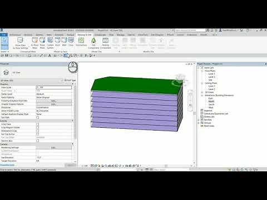Click Edit for Rendering Settings

pyautogui.click(x=53, y=147)
